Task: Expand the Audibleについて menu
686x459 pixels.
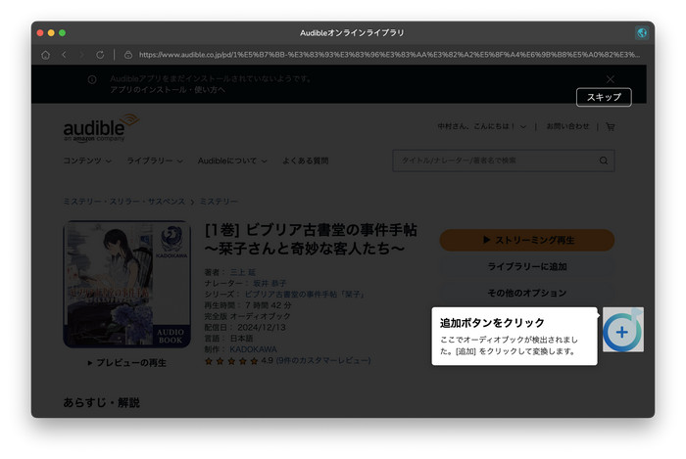Action: coord(232,161)
